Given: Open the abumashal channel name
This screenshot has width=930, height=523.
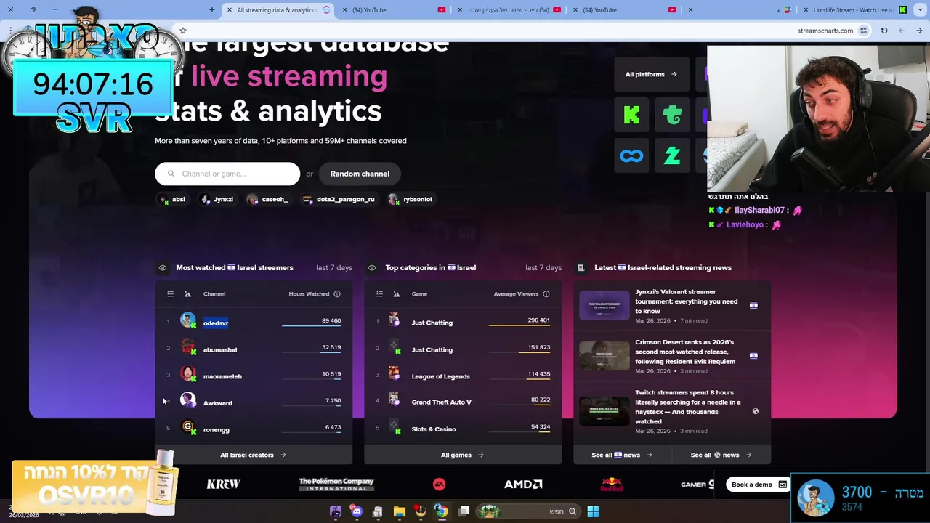Looking at the screenshot, I should pyautogui.click(x=220, y=350).
